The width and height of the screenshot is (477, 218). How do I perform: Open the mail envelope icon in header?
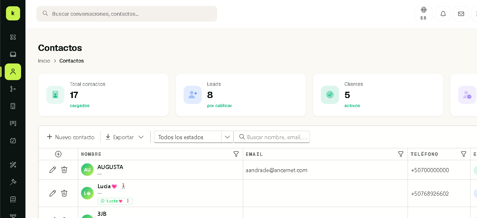coord(461,14)
